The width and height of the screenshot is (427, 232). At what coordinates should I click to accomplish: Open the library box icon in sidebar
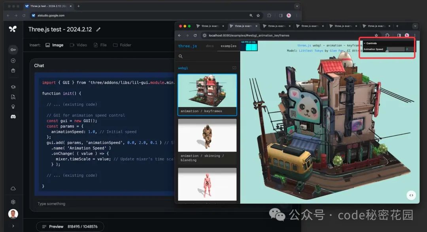13,71
